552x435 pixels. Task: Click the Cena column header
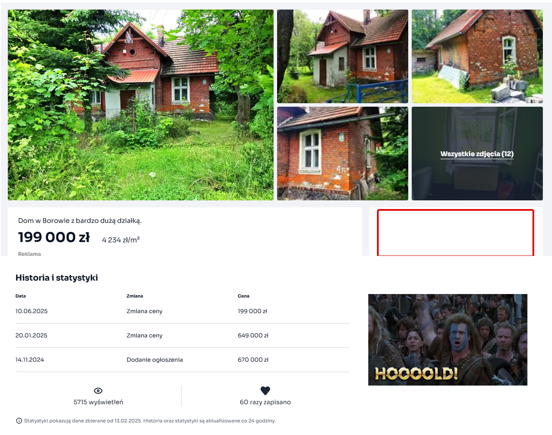click(x=244, y=296)
